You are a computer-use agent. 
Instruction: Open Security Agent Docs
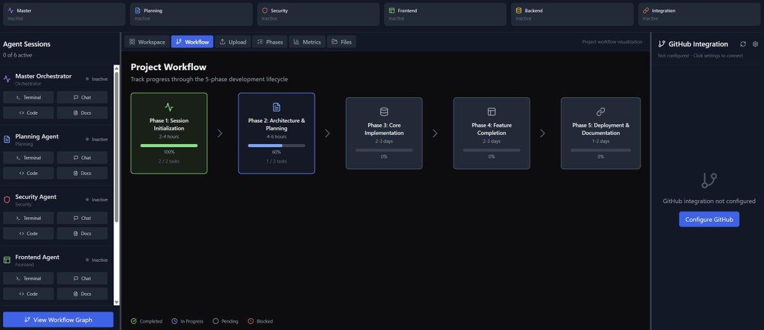click(82, 233)
